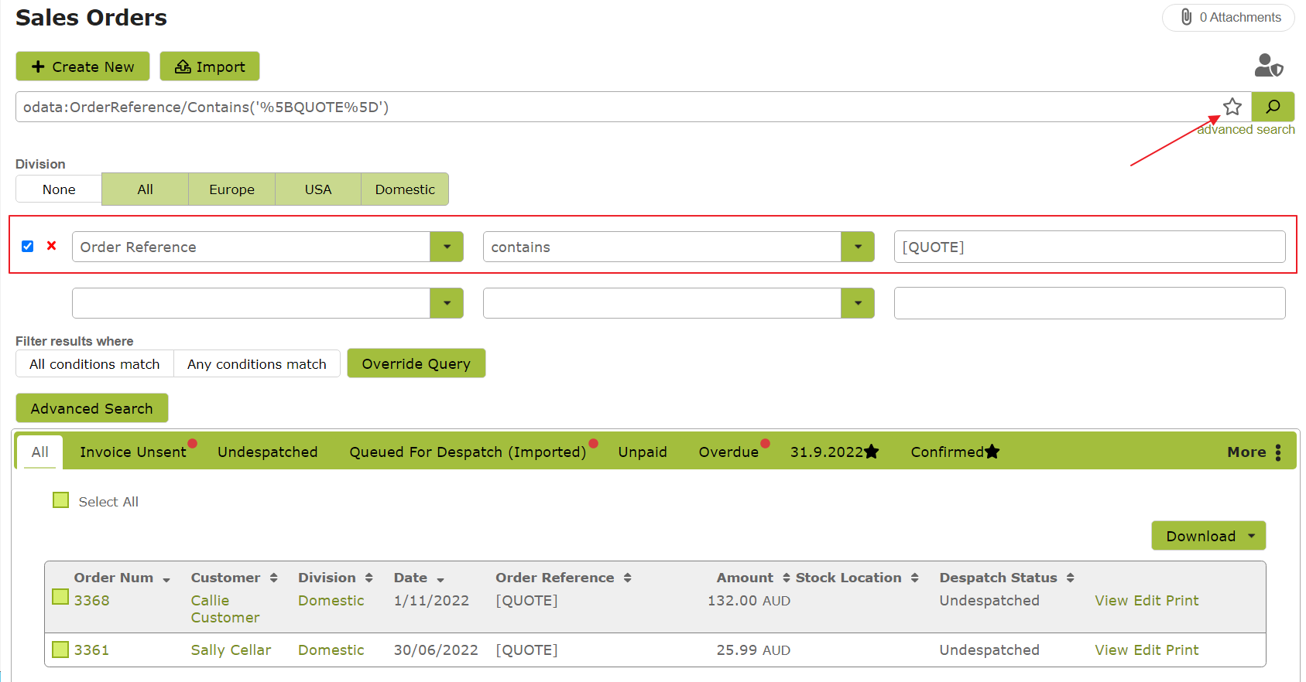The width and height of the screenshot is (1306, 682).
Task: Set Division filter to All
Action: click(146, 189)
